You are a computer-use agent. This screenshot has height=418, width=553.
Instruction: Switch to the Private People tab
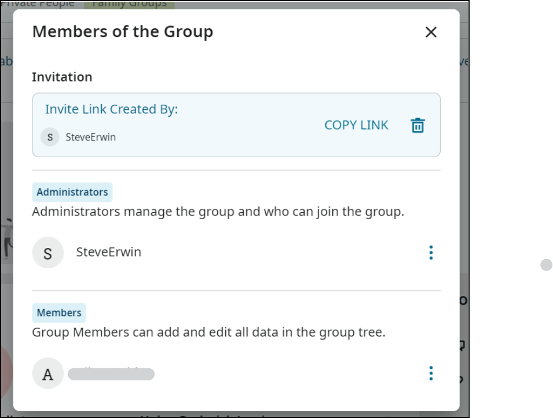pos(41,3)
